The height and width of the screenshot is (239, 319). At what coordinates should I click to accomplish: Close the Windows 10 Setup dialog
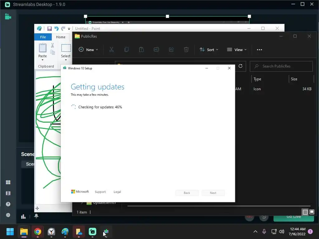click(x=229, y=68)
